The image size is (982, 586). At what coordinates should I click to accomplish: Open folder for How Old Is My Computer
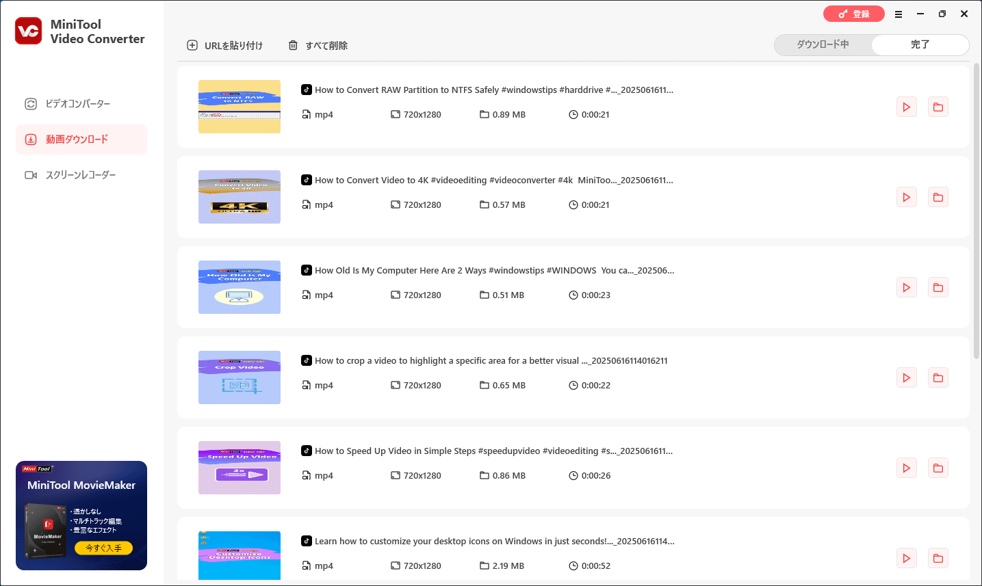point(938,288)
